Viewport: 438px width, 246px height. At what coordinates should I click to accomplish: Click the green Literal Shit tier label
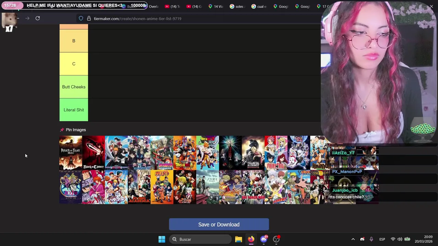pos(74,110)
